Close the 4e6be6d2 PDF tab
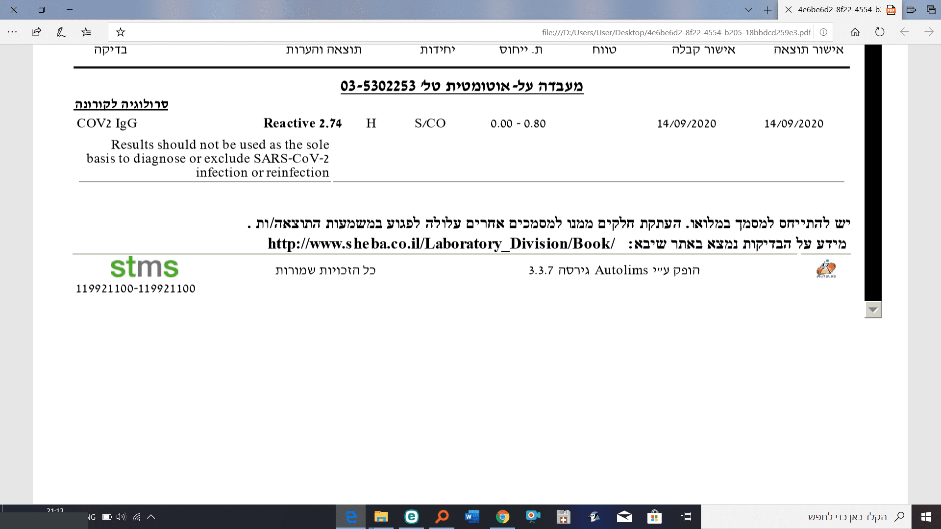Image resolution: width=941 pixels, height=529 pixels. point(788,10)
